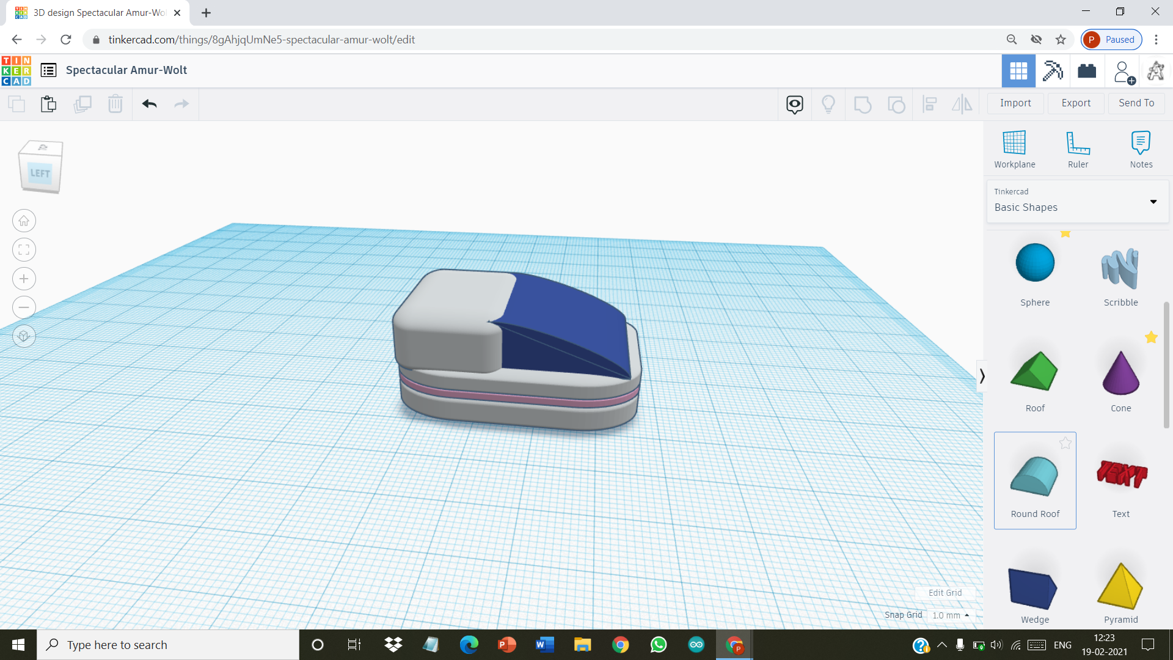Select the Ungroup tool
Screen dimensions: 1173x660
(896, 104)
